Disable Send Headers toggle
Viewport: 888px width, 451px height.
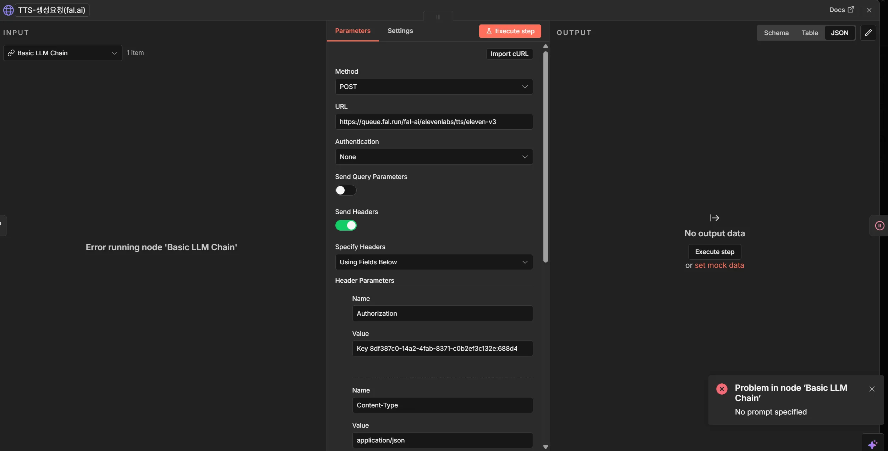point(346,226)
